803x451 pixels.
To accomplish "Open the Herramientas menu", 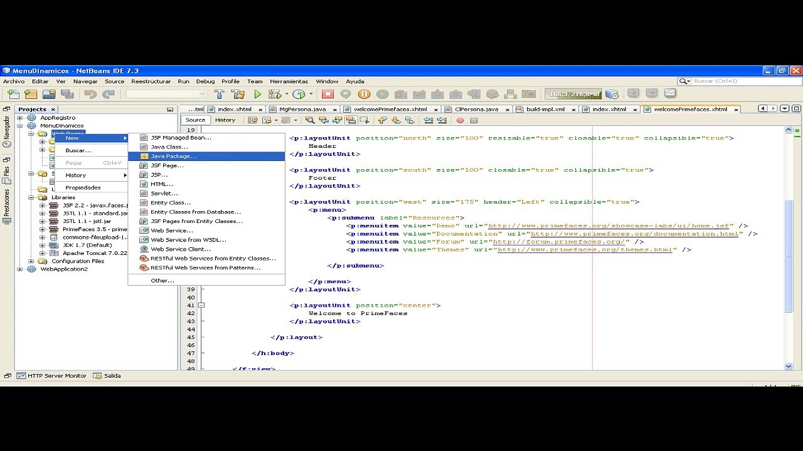I will [289, 81].
